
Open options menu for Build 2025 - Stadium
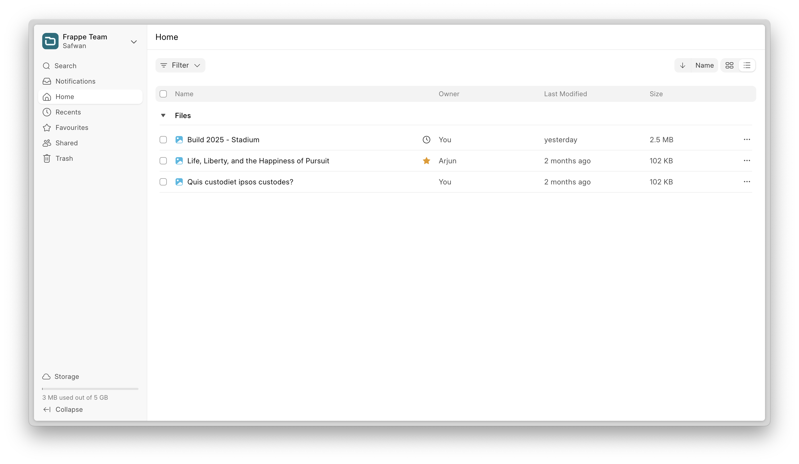click(746, 140)
